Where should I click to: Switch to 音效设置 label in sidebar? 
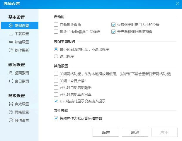[x=22, y=104]
